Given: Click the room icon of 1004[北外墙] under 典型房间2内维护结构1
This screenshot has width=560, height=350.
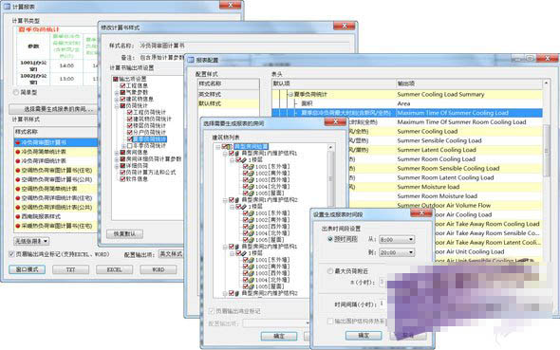Looking at the screenshot, I should pos(252,280).
